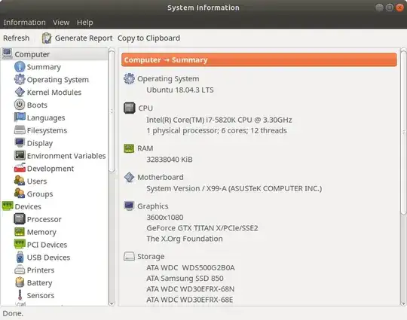This screenshot has width=407, height=320.
Task: Click the Memory card icon in sidebar
Action: [x=20, y=232]
